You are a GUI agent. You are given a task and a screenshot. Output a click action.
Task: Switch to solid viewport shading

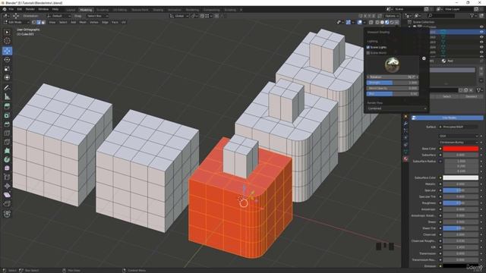point(382,22)
